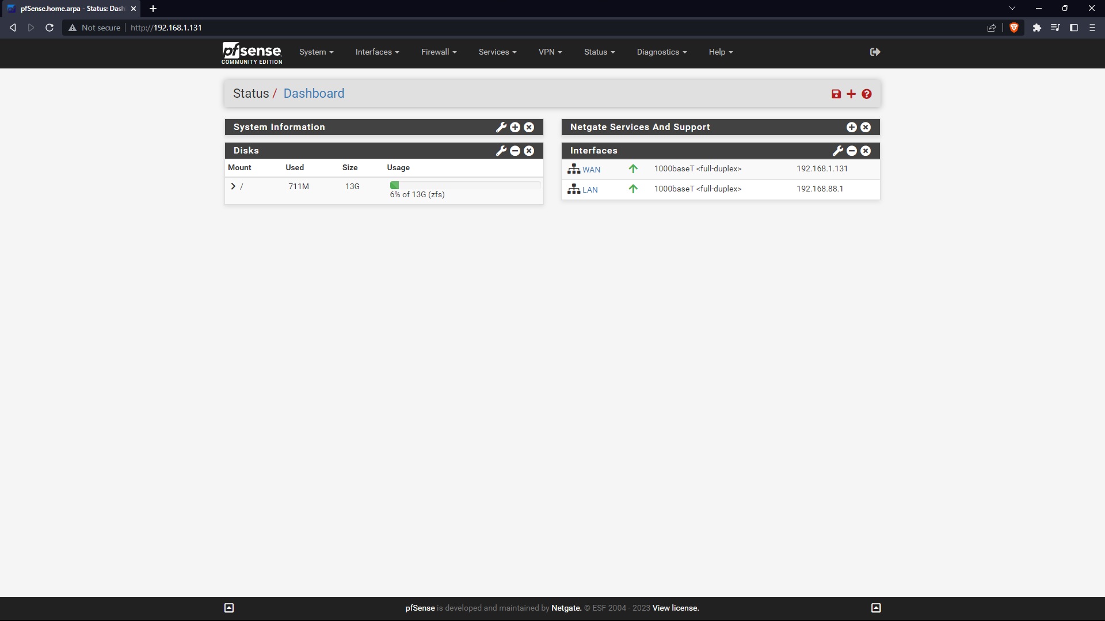
Task: Click the 711M used value
Action: pyautogui.click(x=299, y=186)
